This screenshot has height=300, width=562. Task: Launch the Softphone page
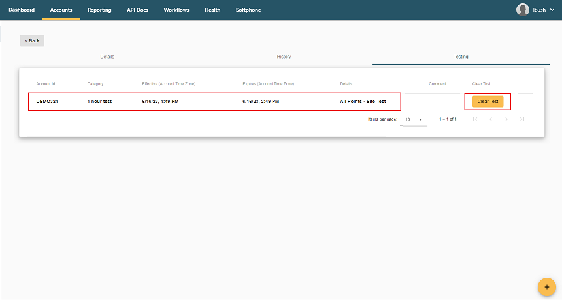pyautogui.click(x=248, y=10)
